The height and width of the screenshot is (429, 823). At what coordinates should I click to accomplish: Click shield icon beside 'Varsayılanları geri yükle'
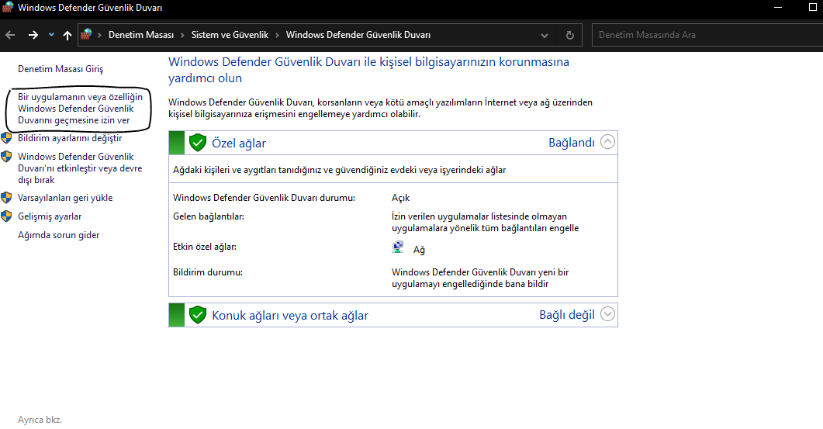6,198
